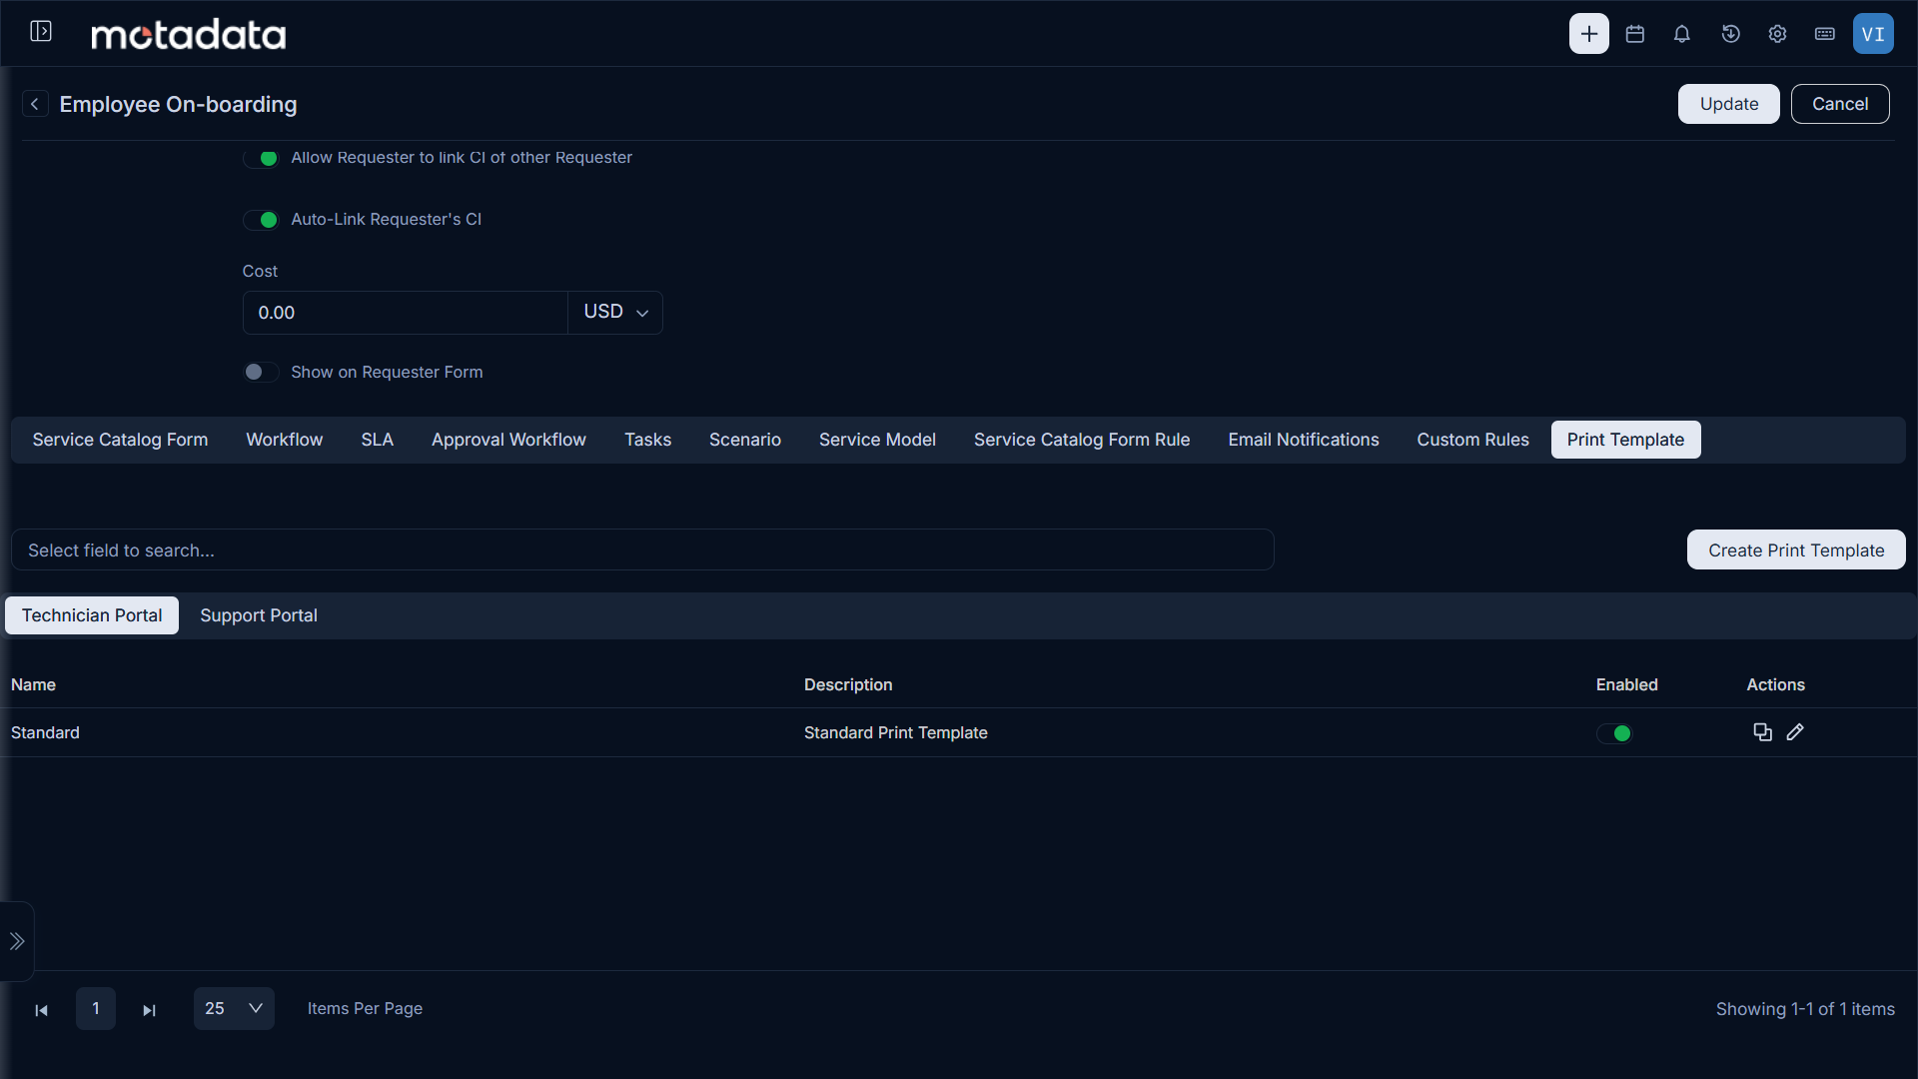Click Create Print Template button

tap(1796, 549)
